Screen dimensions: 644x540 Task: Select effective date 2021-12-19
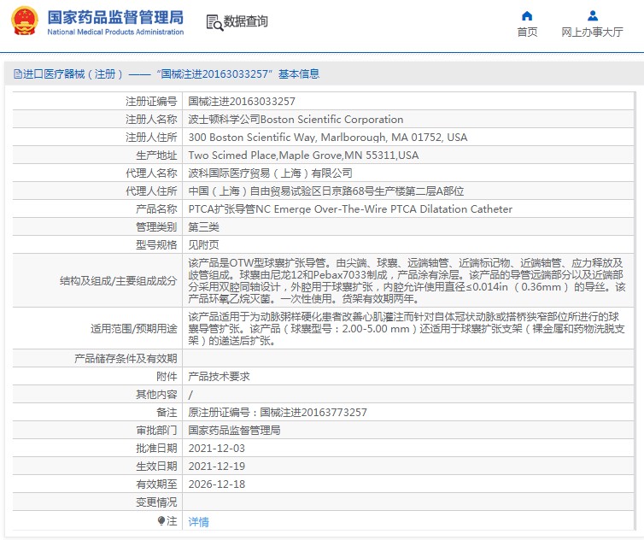(x=217, y=467)
